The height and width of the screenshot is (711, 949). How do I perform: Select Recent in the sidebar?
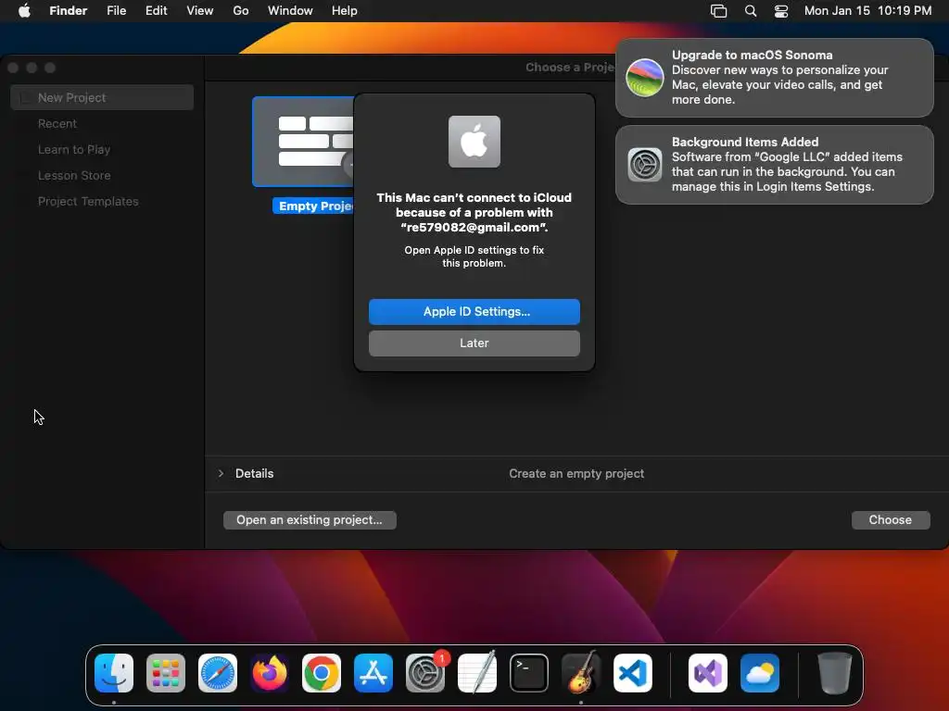[x=102, y=123]
